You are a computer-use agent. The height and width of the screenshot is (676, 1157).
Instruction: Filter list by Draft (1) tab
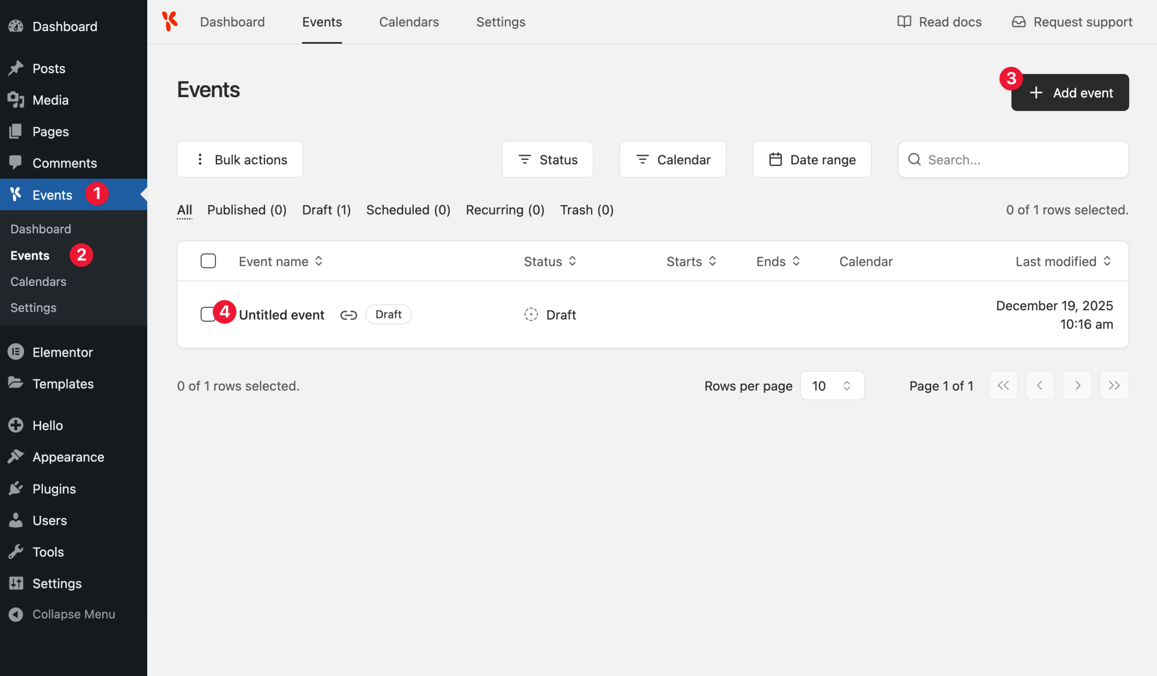click(326, 210)
